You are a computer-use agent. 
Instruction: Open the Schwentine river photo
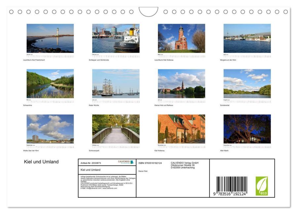tap(50, 84)
